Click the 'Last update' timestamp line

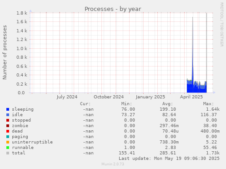pyautogui.click(x=169, y=159)
